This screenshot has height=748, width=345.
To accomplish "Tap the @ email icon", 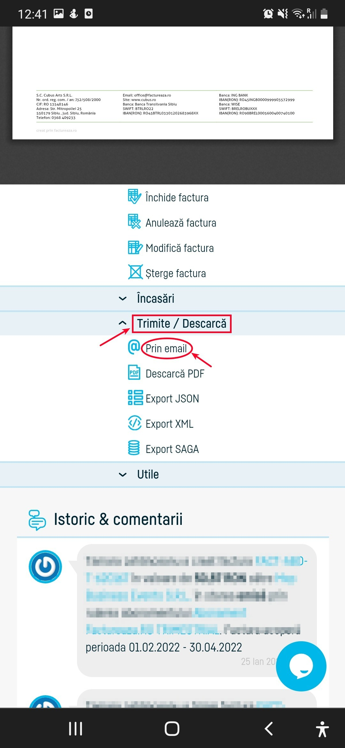I will click(134, 347).
